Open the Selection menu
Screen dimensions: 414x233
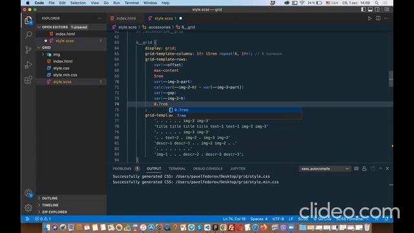point(78,3)
